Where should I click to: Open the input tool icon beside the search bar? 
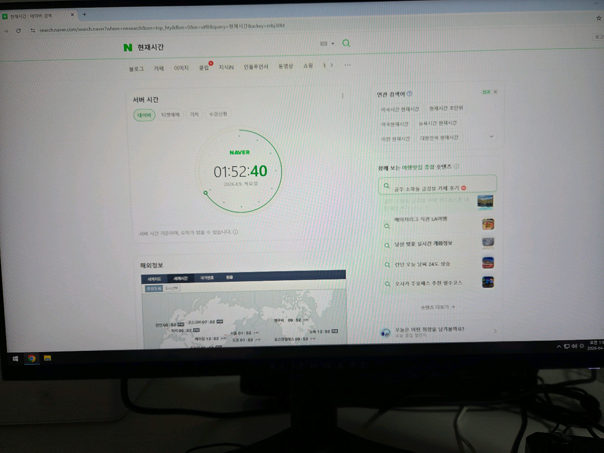[x=324, y=44]
